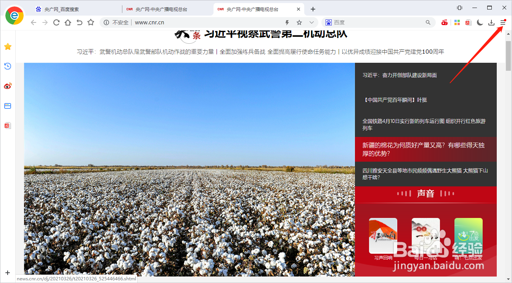Click subheadline 全面加强练兵备战 全面提高履行使命任务能力
Viewport: 512px width, 283px height.
(x=278, y=52)
